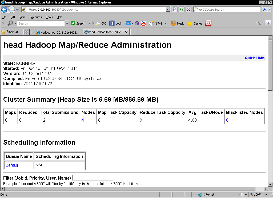Go back with the browser Back arrow
273x198 pixels.
point(4,9)
